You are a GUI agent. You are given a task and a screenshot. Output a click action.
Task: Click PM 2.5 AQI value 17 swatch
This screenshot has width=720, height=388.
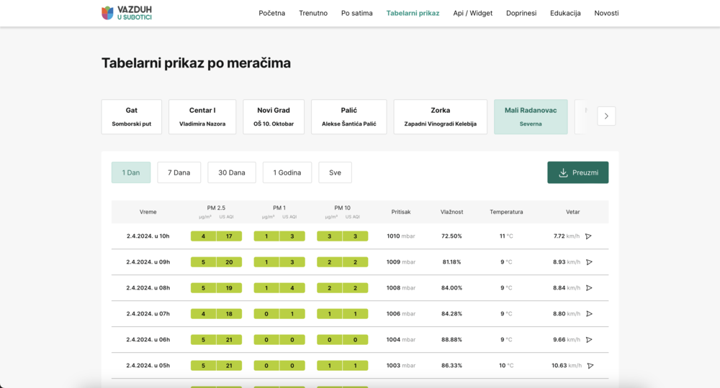point(229,236)
